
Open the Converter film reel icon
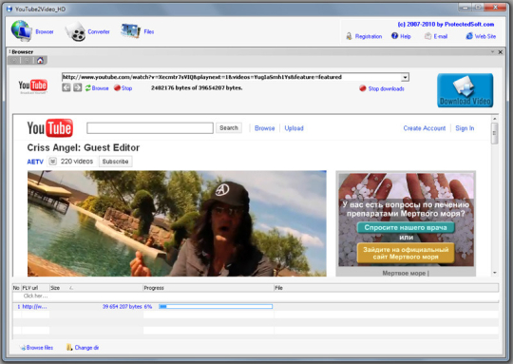(75, 31)
